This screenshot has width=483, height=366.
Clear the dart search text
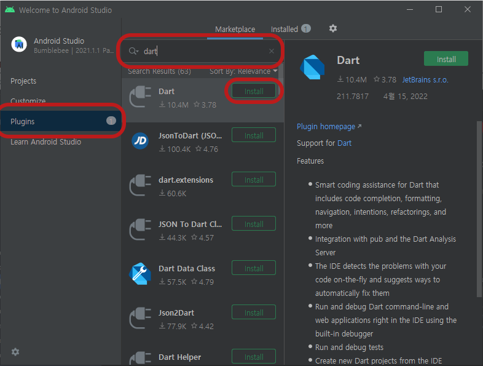[x=272, y=51]
